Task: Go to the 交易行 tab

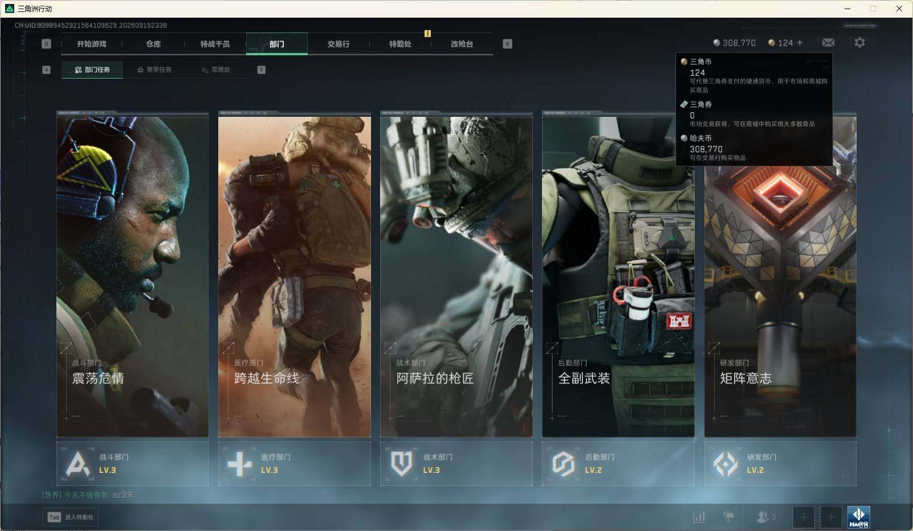Action: 339,44
